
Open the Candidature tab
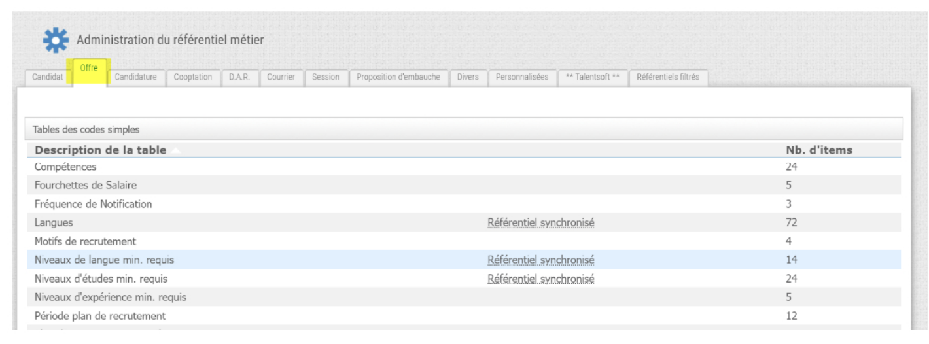point(135,77)
